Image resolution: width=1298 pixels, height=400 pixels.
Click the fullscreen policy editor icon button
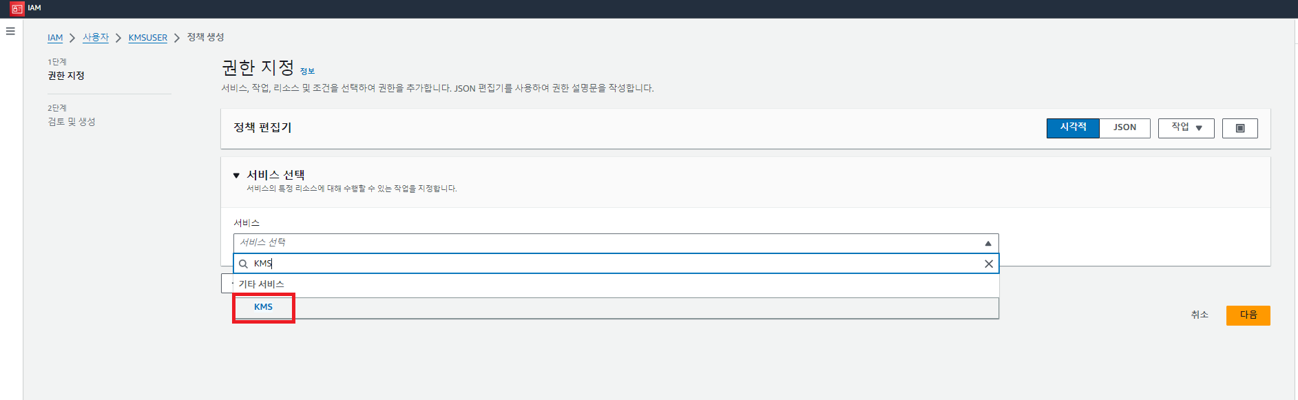pyautogui.click(x=1240, y=128)
